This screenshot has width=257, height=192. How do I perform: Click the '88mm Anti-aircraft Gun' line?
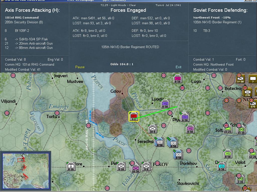point(34,48)
